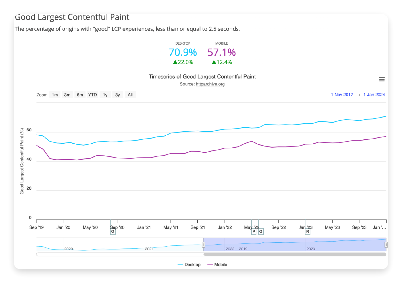Screen dimensions: 402x283
Task: Click the 2020 label in navigator
Action: click(x=68, y=249)
